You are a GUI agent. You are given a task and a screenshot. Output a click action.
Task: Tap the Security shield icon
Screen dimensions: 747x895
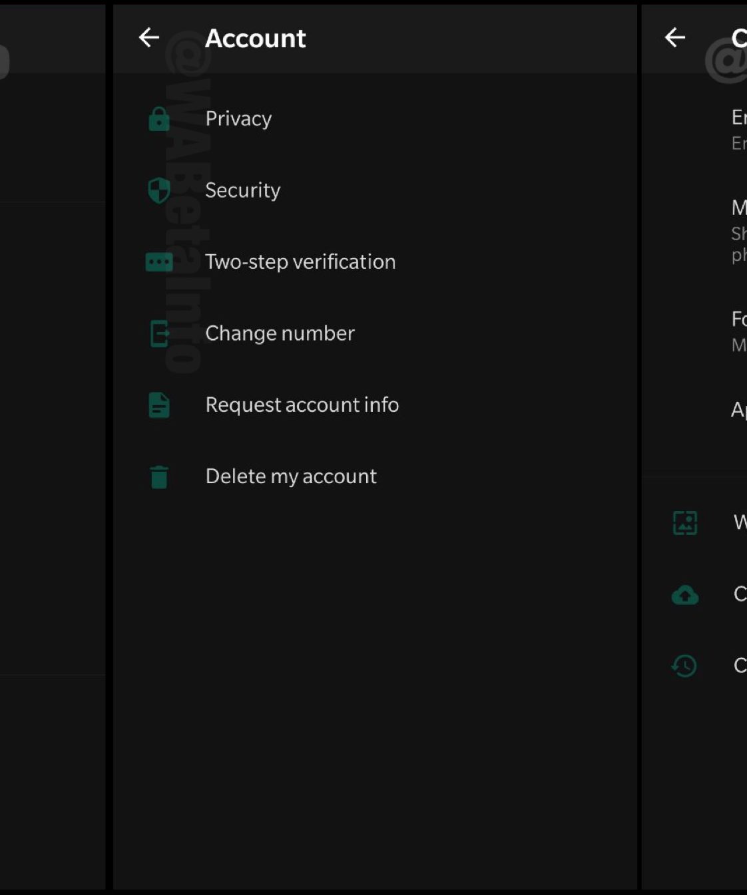tap(159, 190)
